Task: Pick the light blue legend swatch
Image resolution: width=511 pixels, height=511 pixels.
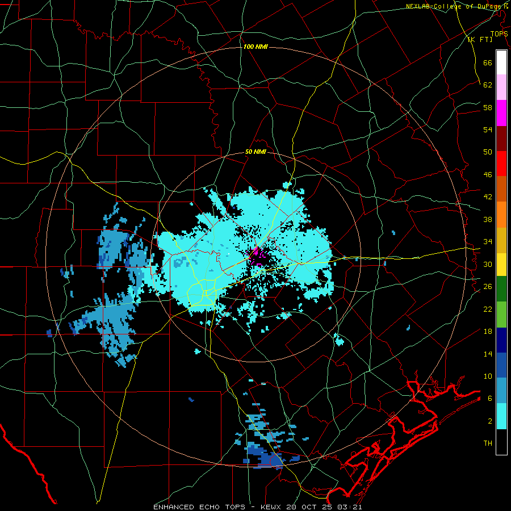Action: pos(501,391)
